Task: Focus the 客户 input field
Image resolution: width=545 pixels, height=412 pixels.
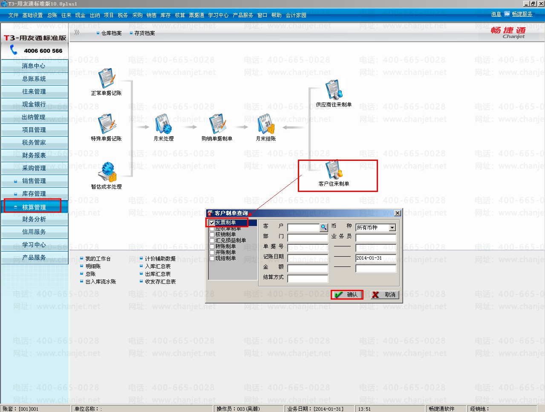Action: 303,228
